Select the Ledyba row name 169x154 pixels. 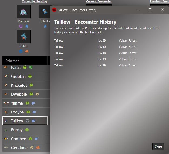click(x=18, y=112)
